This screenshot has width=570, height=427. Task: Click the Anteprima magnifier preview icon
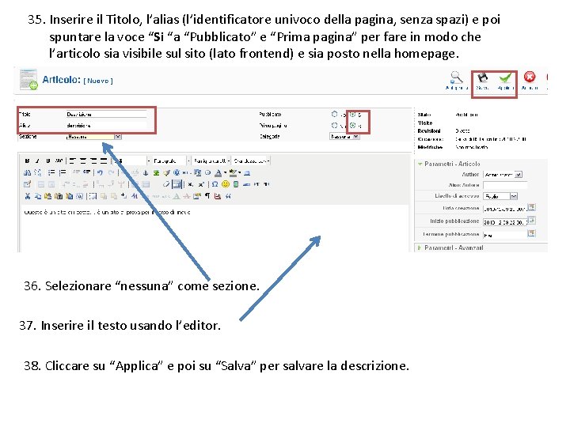(456, 77)
